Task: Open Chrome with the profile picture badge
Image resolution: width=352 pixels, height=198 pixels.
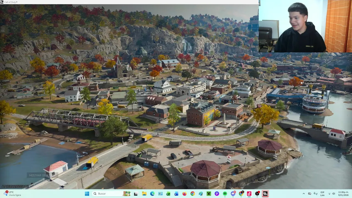Action: [x=241, y=194]
